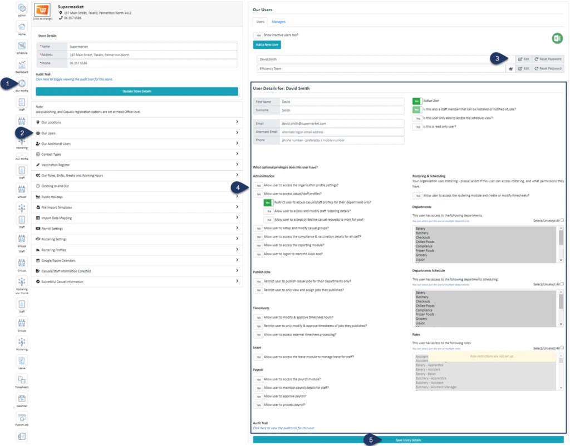
Task: Open the audit trail link for this user
Action: (284, 428)
